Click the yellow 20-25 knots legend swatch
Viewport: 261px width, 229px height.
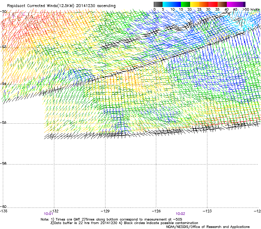pyautogui.click(x=195, y=4)
